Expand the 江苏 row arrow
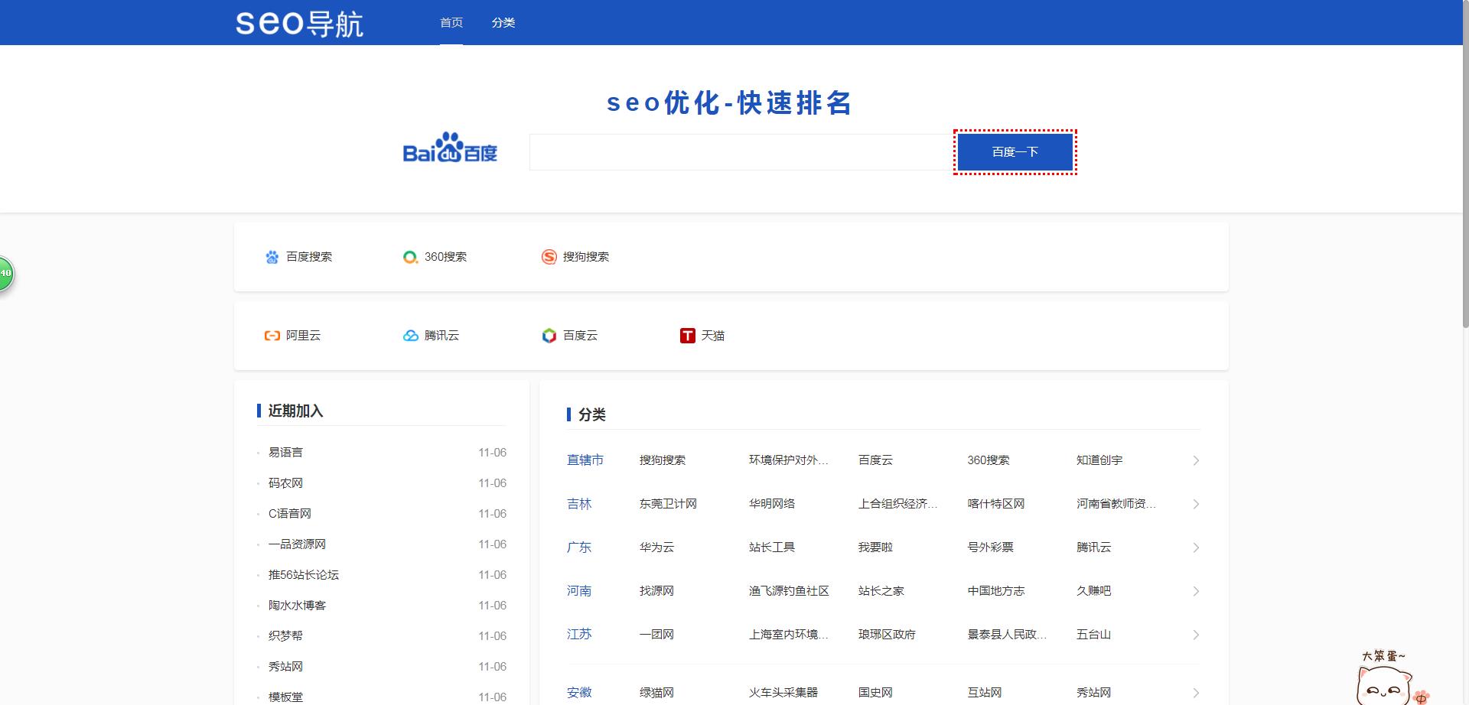 click(1196, 635)
